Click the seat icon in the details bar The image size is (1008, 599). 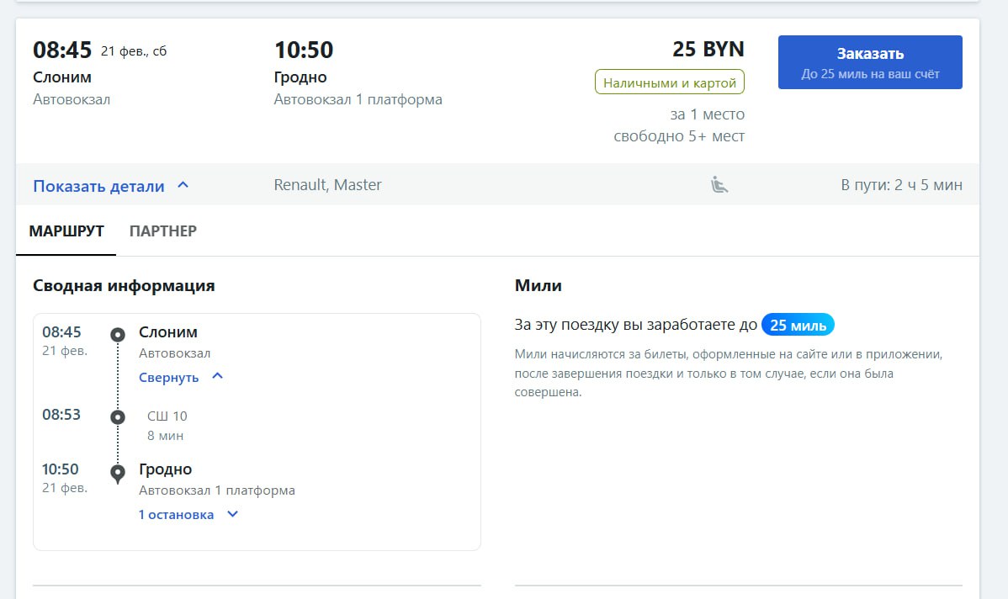point(718,185)
